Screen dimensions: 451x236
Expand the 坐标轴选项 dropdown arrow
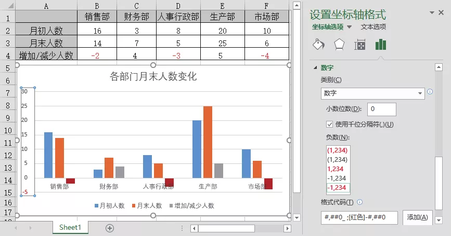coord(350,27)
